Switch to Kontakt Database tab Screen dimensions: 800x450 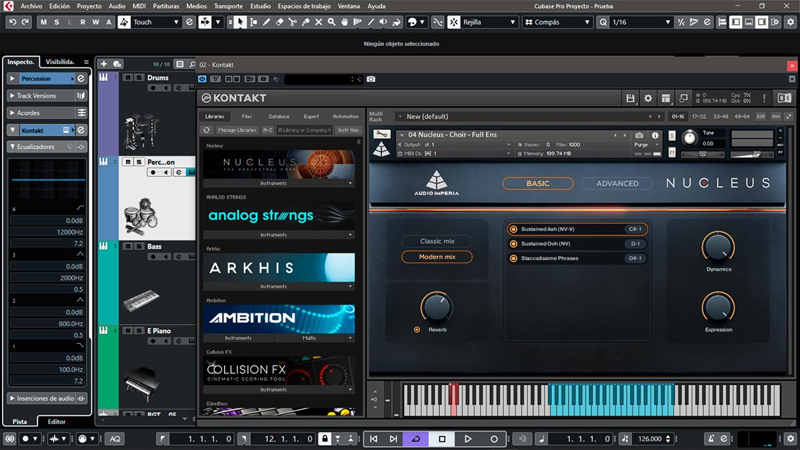tap(279, 116)
